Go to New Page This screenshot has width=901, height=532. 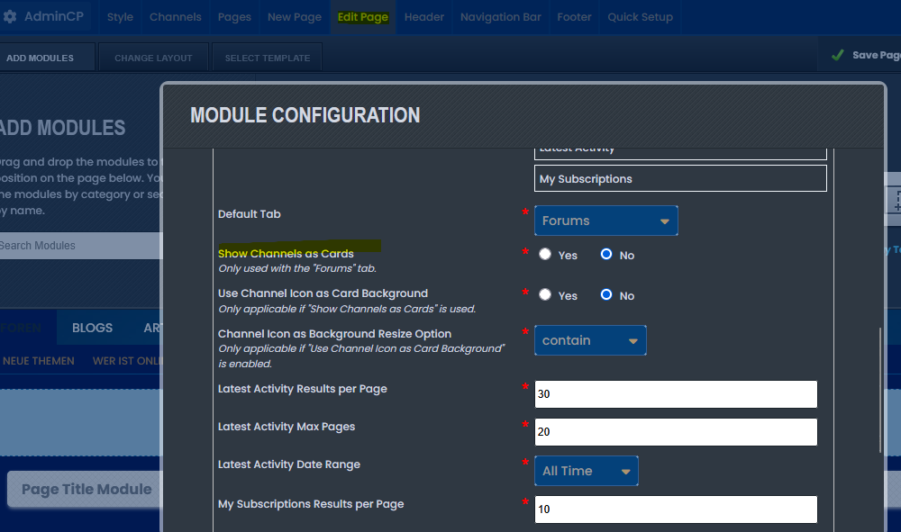295,17
